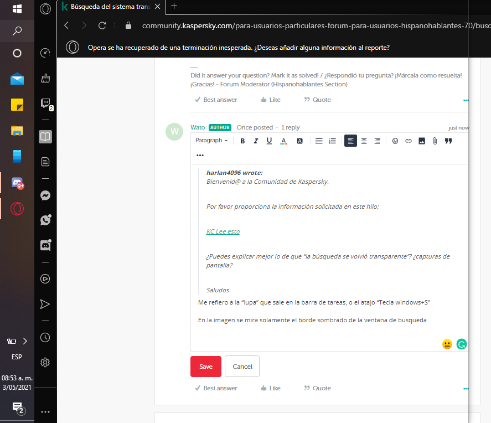
Task: Save the edited reply
Action: pyautogui.click(x=206, y=367)
